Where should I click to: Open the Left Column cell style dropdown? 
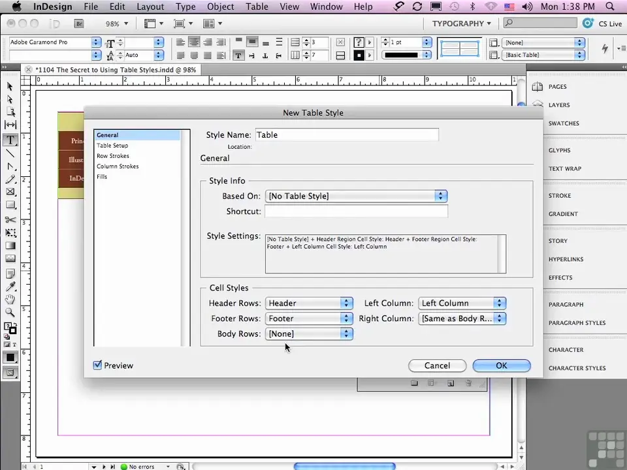coord(462,303)
